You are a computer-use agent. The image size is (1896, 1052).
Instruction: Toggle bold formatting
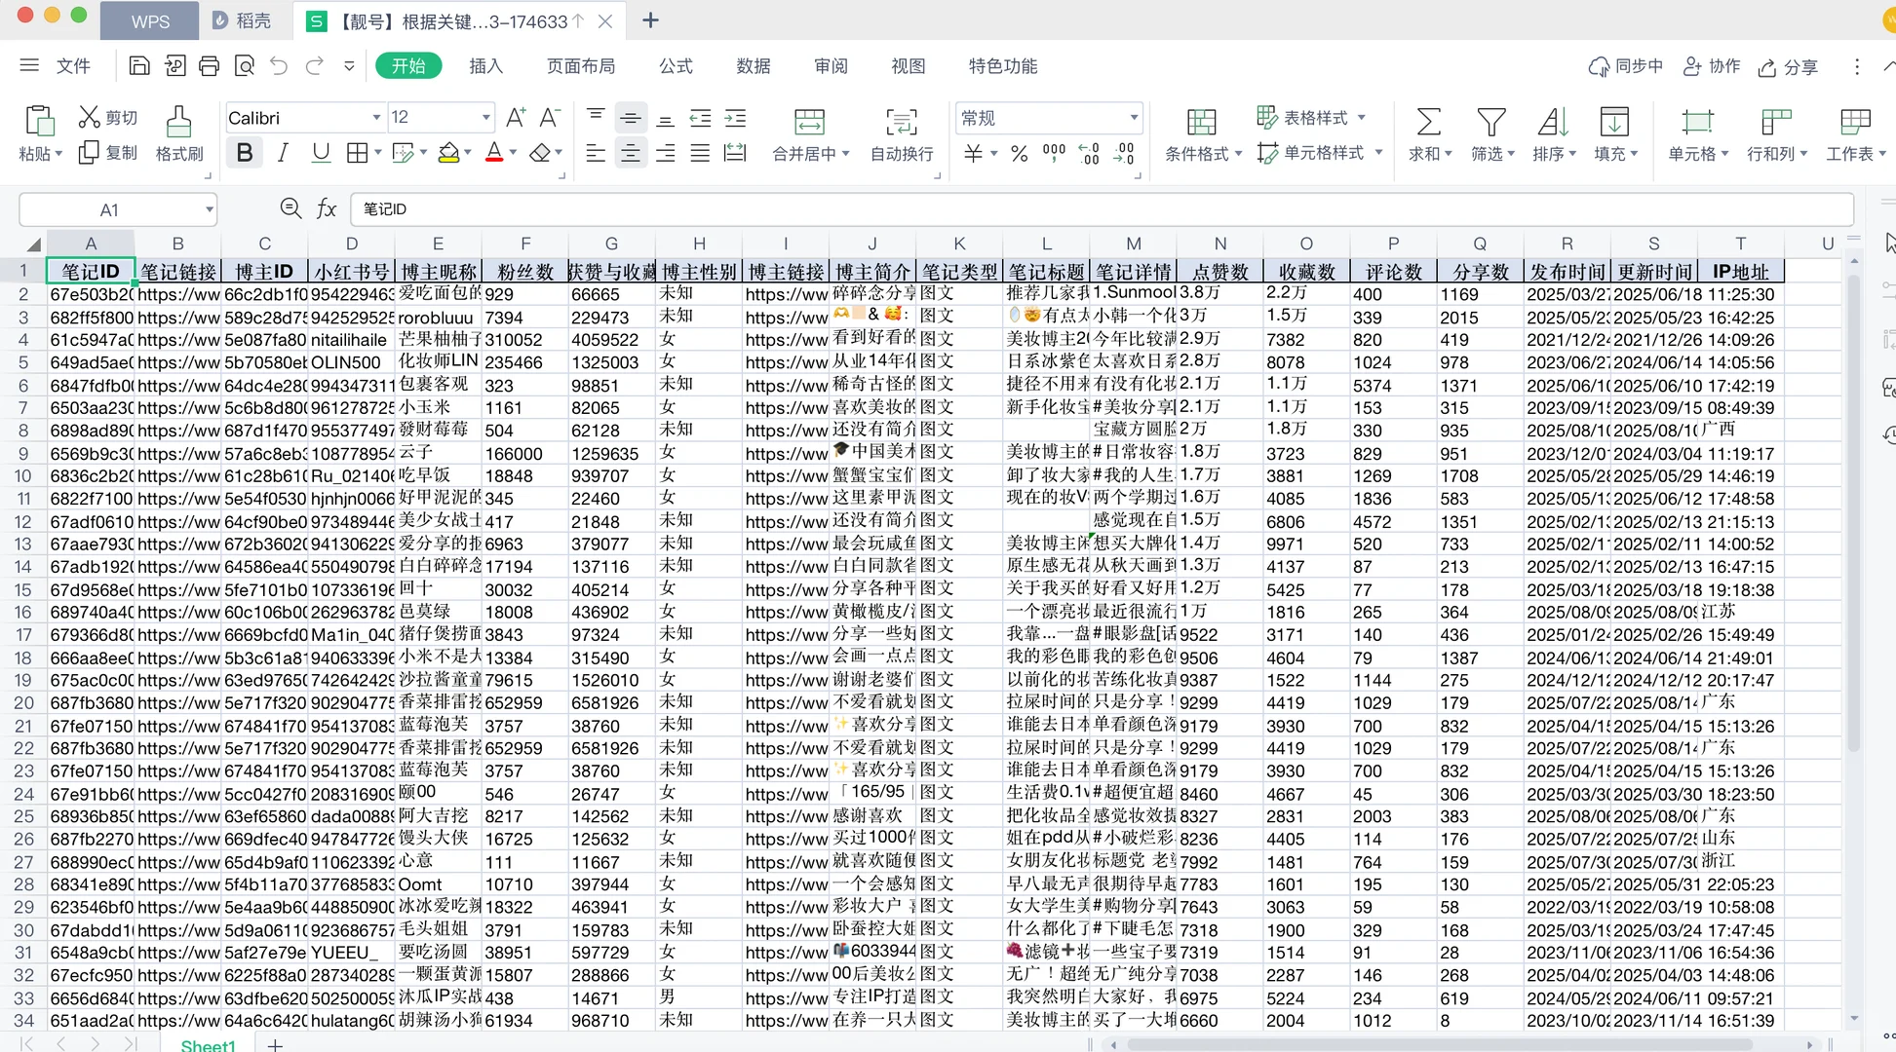(x=245, y=153)
